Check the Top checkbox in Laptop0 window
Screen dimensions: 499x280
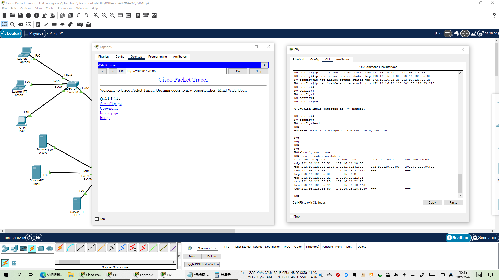coord(97,219)
